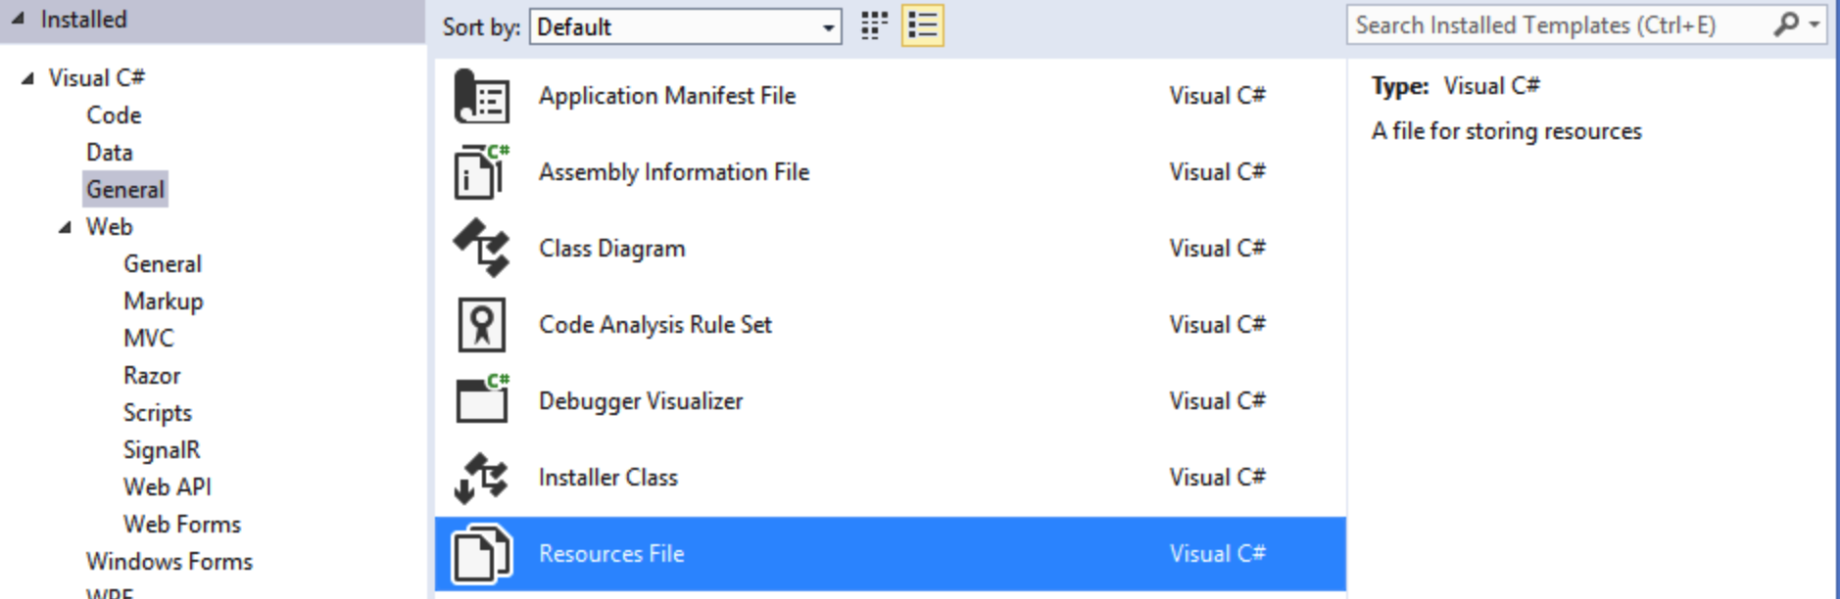Open the Windows Forms category
The image size is (1840, 599).
click(169, 562)
